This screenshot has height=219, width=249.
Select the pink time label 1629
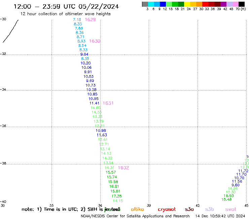[x=91, y=20]
